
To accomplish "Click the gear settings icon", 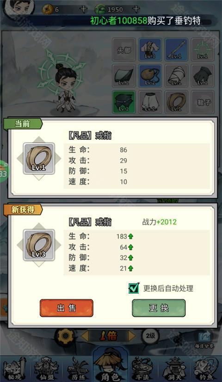I will [65, 336].
